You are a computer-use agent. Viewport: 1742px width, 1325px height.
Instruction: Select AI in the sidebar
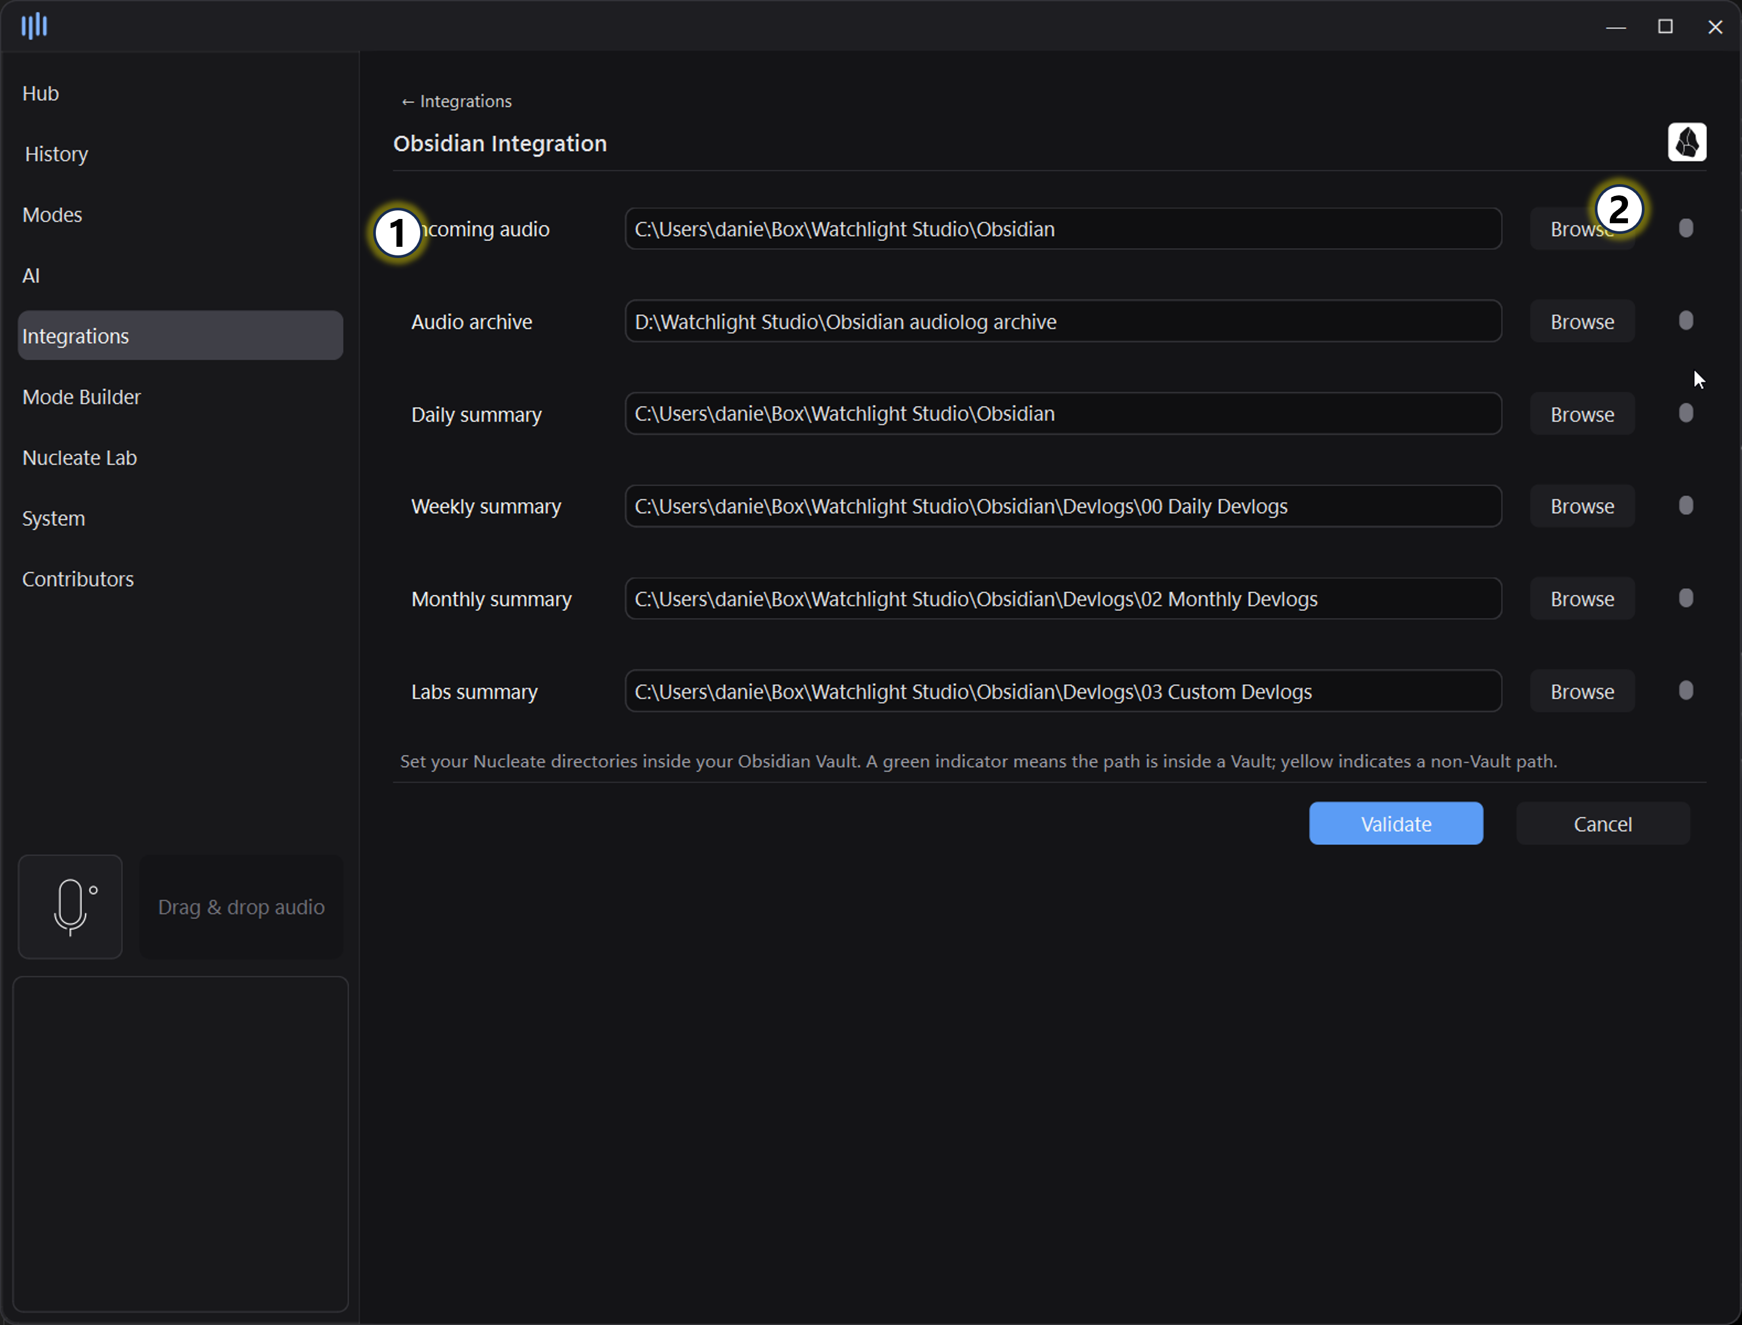pyautogui.click(x=180, y=275)
